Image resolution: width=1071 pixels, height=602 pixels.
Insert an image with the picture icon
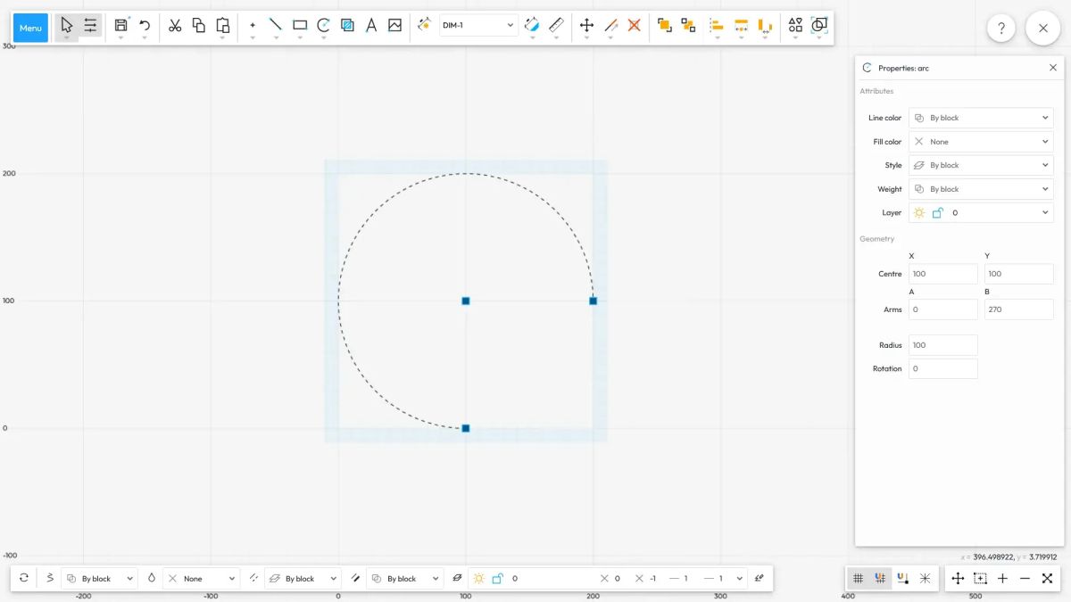point(395,25)
